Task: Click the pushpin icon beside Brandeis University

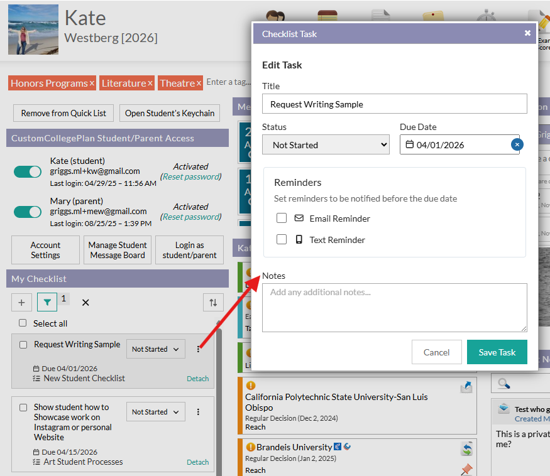Action: click(x=466, y=468)
